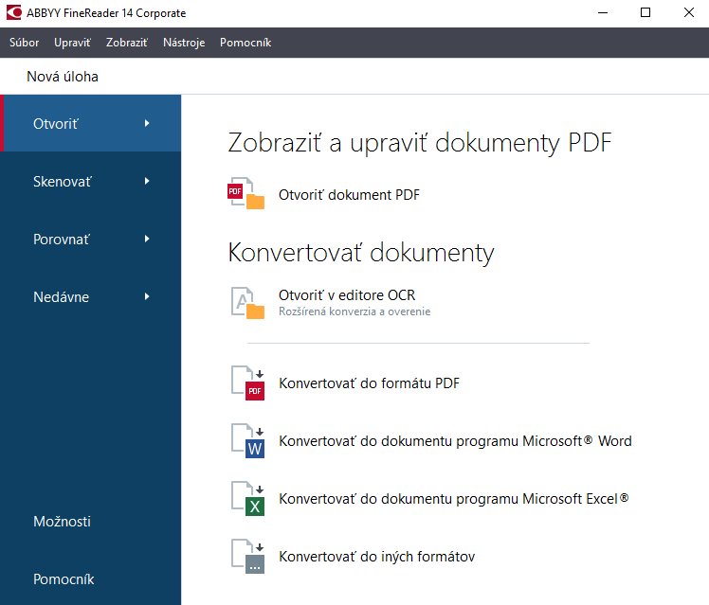Open the Zobraziť menu
Screen dimensions: 709x605
click(127, 43)
